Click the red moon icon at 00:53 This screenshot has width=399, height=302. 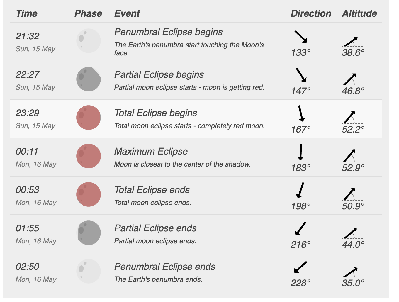pyautogui.click(x=89, y=194)
